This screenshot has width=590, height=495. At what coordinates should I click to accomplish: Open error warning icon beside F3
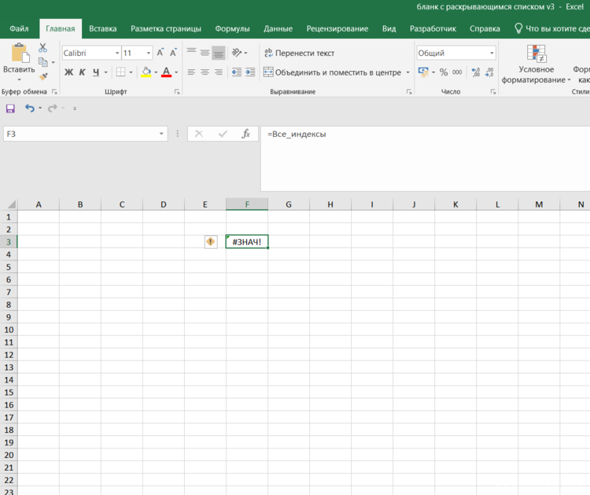pyautogui.click(x=211, y=242)
